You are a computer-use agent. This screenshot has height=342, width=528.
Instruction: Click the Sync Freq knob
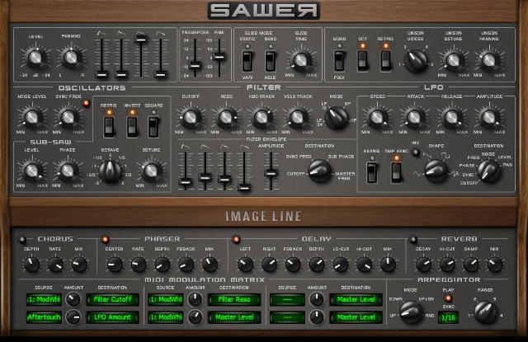coord(68,118)
